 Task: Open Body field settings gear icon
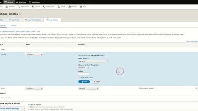click(196, 88)
